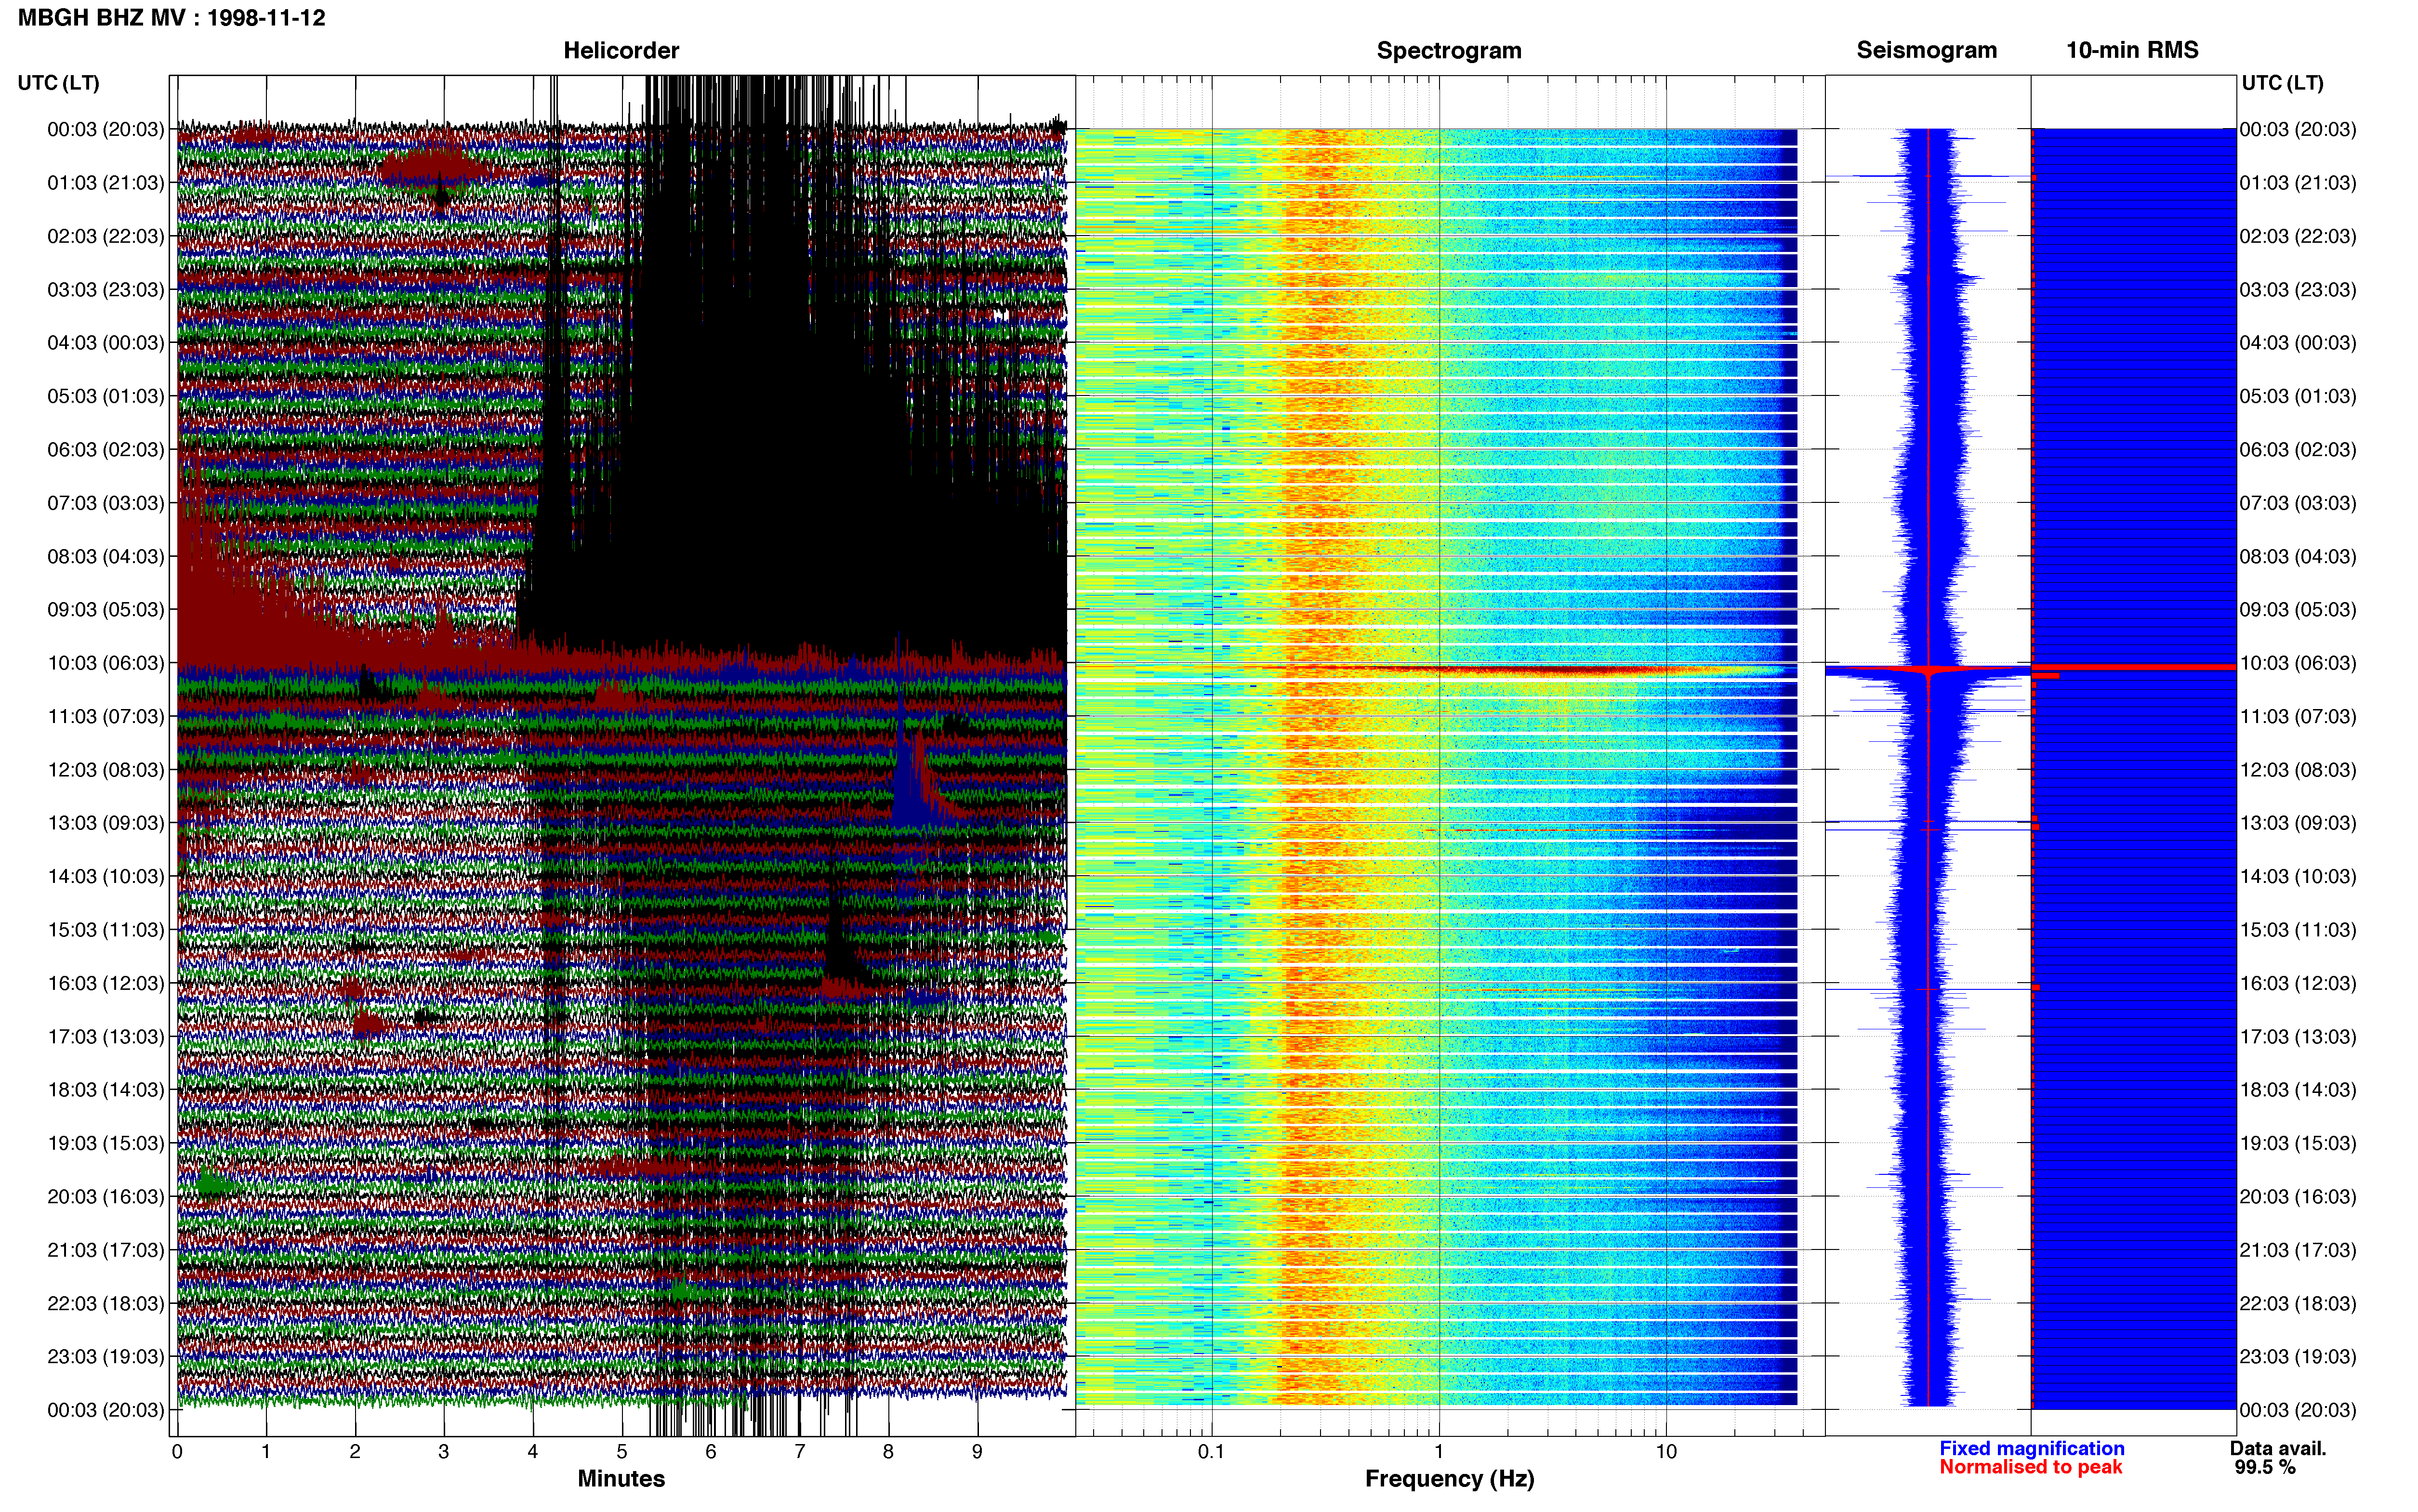Click the left '05:03 (01:03)' time label
Screen dimensions: 2418x1512
coord(106,396)
